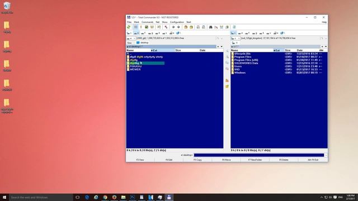Click the network neighborhood icon in left drive bar
Viewport: 358px width, 201px height.
pos(178,33)
